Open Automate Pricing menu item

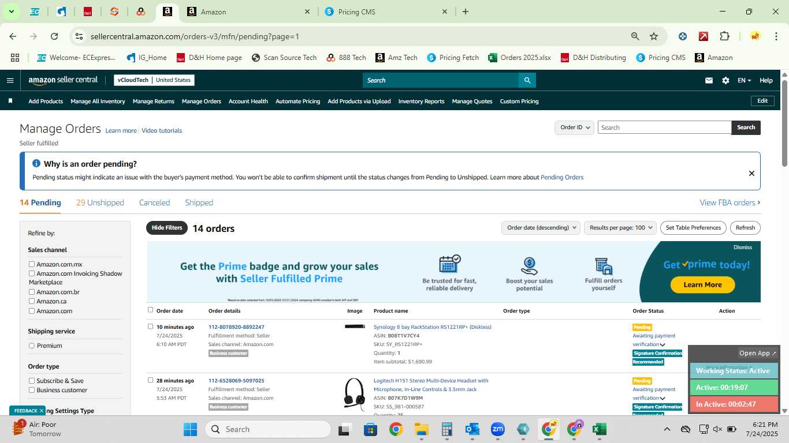(297, 101)
